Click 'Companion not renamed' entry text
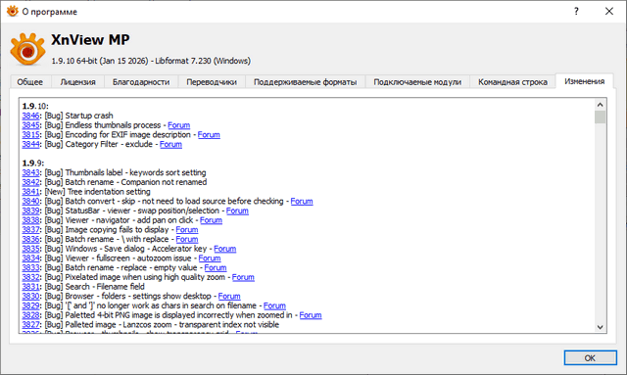This screenshot has width=627, height=375. tap(164, 182)
